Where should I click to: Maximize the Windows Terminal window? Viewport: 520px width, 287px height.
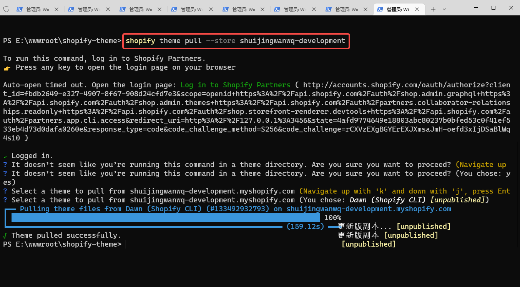click(493, 8)
